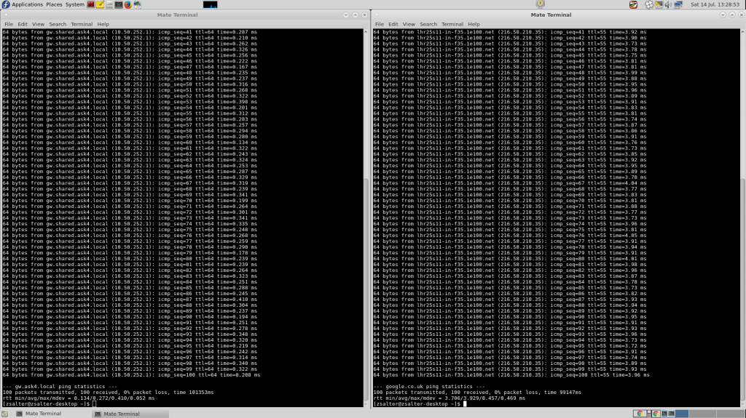Open Terminal menu in right terminal
The height and width of the screenshot is (418, 746).
pyautogui.click(x=452, y=24)
